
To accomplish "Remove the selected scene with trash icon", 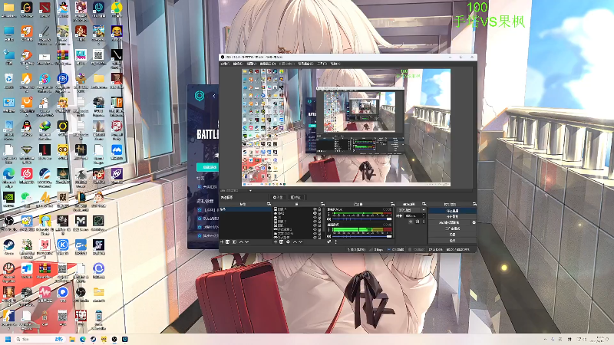I will point(227,242).
